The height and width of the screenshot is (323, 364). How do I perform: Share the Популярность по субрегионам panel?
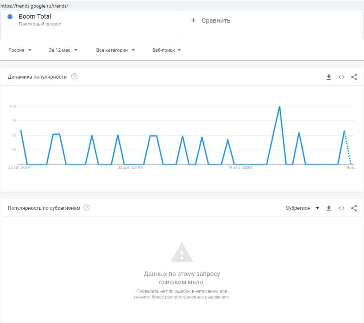tap(354, 208)
